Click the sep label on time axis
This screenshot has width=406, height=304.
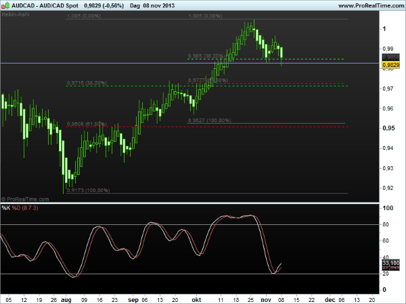click(133, 300)
